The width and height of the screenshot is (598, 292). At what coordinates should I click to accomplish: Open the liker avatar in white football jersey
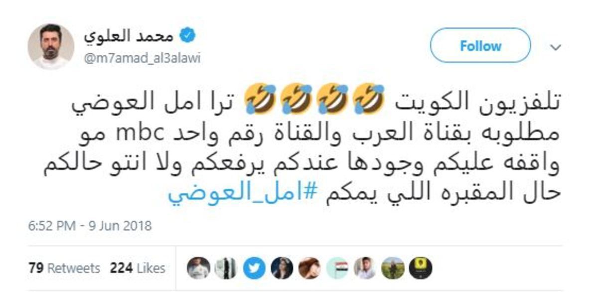198,269
